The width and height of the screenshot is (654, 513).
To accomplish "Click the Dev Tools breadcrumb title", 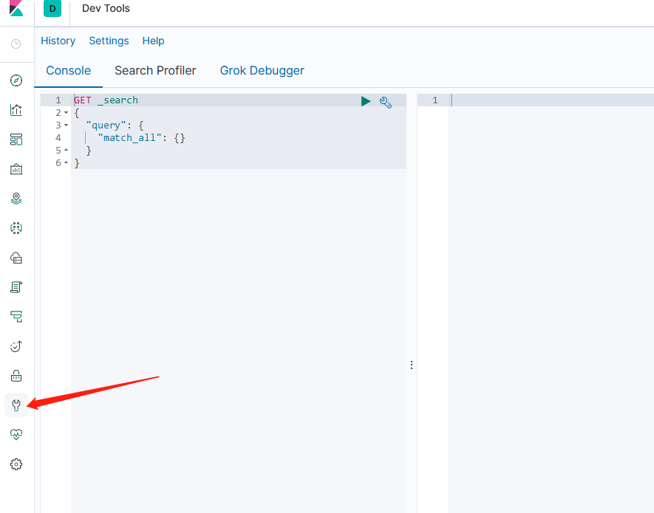I will pyautogui.click(x=106, y=8).
